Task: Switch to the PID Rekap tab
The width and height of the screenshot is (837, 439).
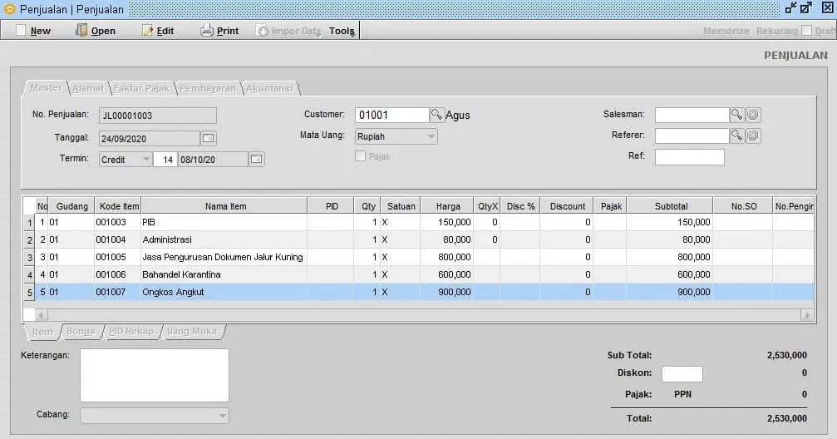Action: [130, 331]
